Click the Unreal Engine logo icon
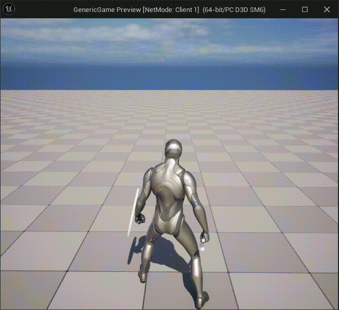The image size is (339, 310). point(9,9)
